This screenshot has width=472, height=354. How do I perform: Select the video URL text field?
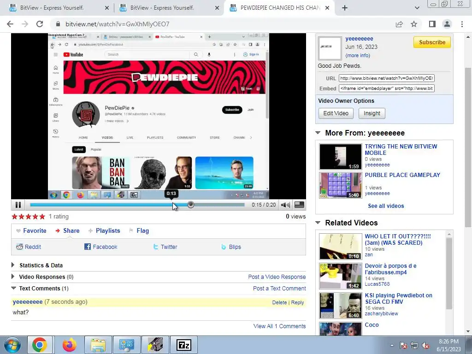[387, 78]
